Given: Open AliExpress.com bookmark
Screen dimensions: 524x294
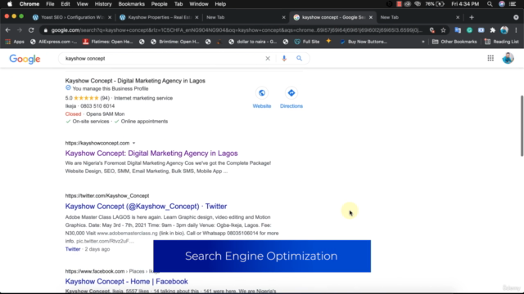Looking at the screenshot, I should tap(54, 42).
